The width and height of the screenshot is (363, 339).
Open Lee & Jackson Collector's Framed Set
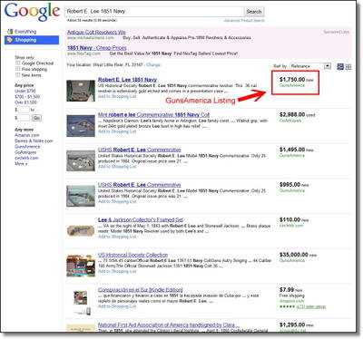pos(141,220)
